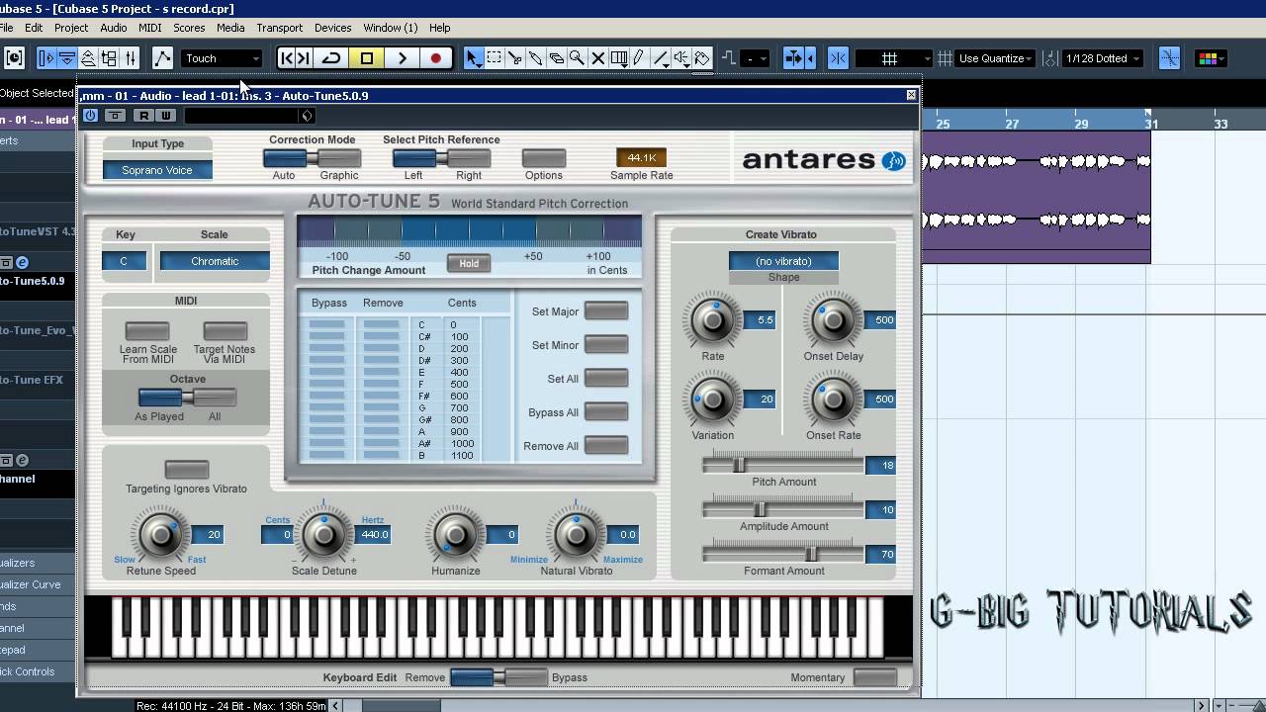
Task: Enable the Momentary keyboard option
Action: (874, 676)
